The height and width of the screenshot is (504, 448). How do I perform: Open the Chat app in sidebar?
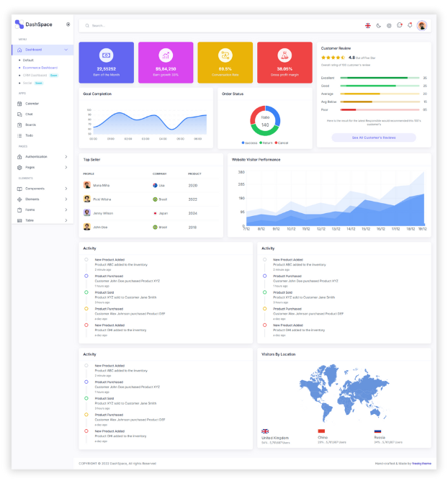pyautogui.click(x=19, y=114)
